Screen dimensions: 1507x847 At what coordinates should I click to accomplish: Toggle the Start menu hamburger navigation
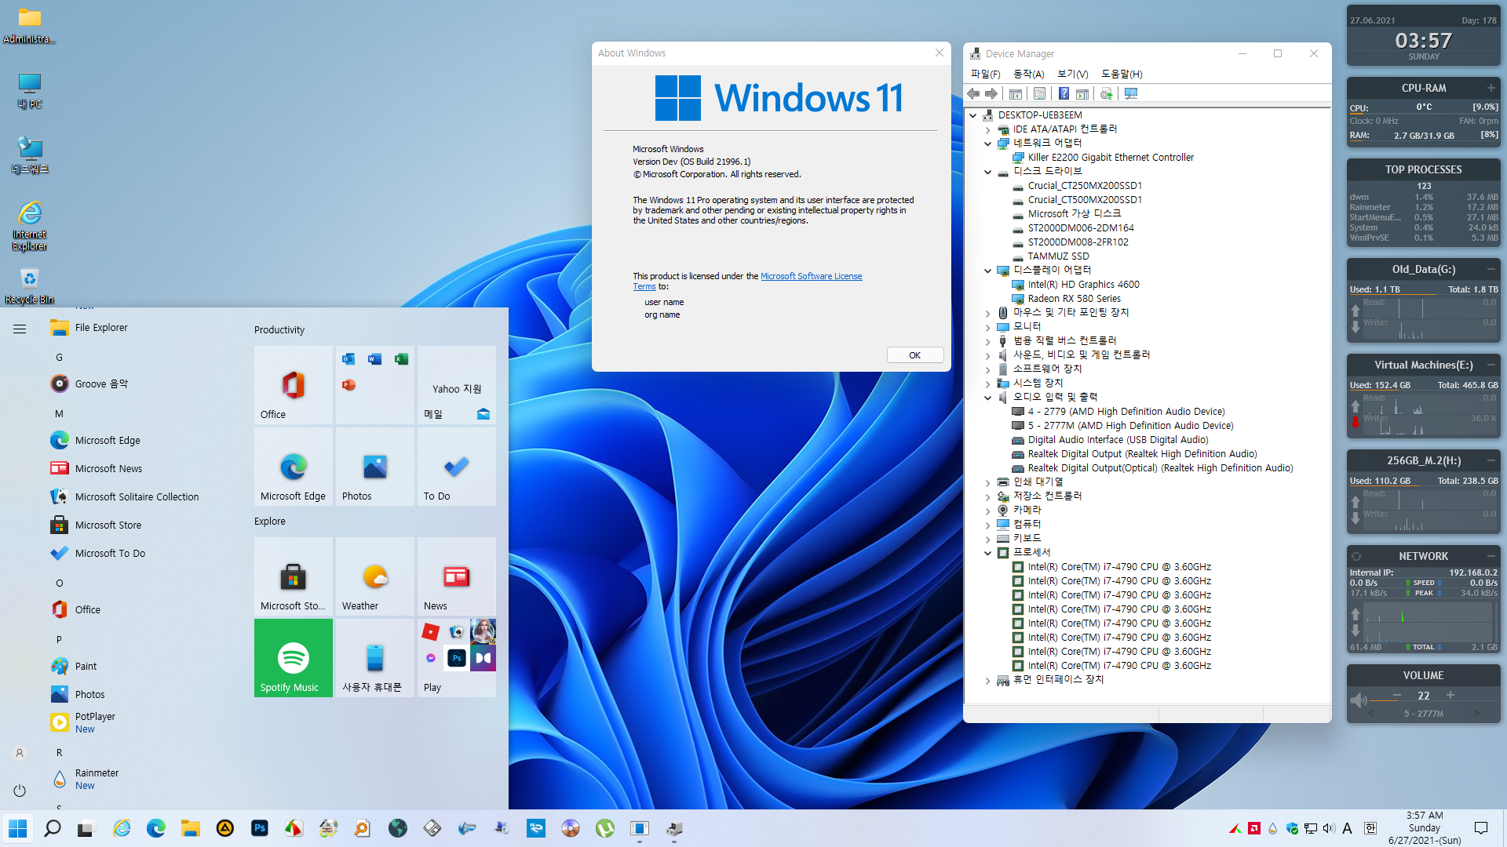[x=20, y=329]
